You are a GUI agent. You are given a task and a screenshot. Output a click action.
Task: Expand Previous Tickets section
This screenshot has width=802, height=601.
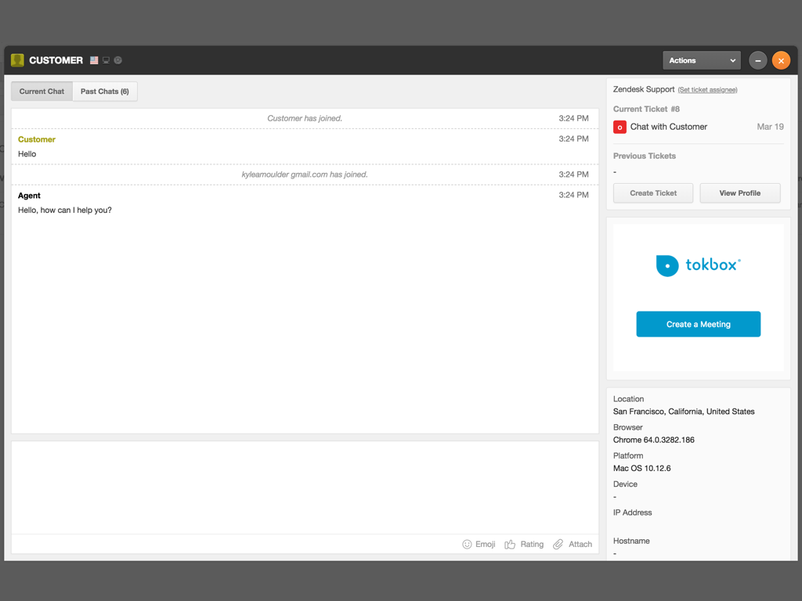click(x=643, y=156)
